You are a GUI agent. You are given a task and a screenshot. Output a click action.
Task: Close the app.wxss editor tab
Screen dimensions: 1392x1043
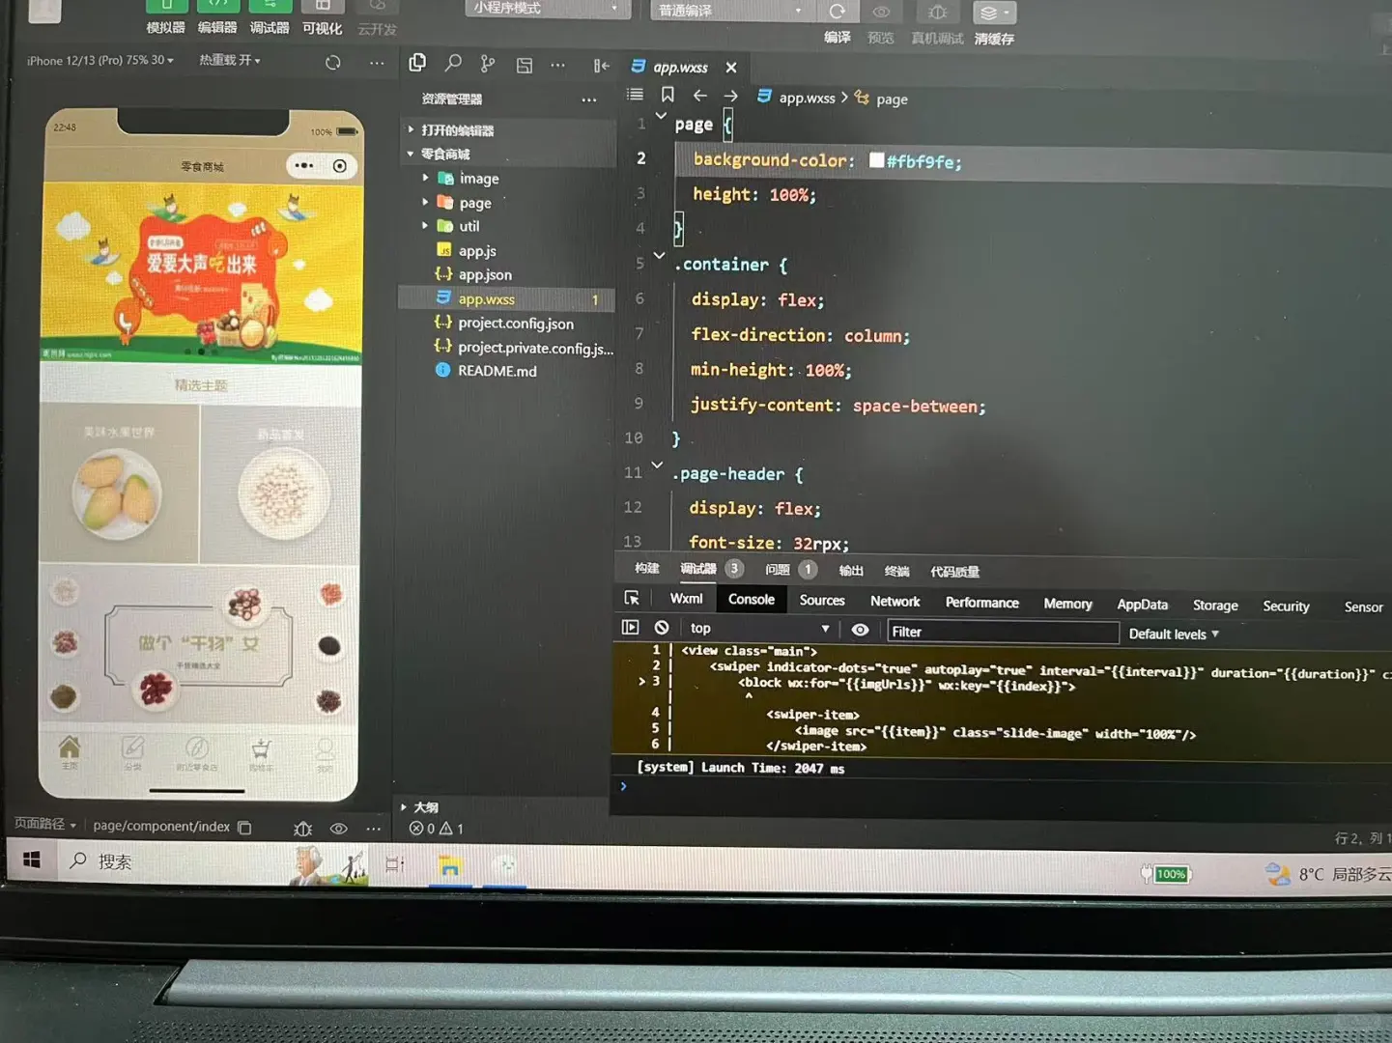coord(731,67)
